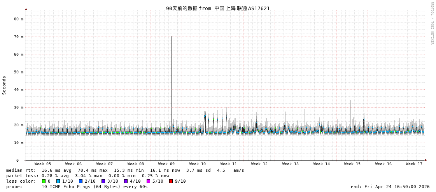Click the vertical Seconds axis label
The height and width of the screenshot is (192, 436).
(x=4, y=85)
